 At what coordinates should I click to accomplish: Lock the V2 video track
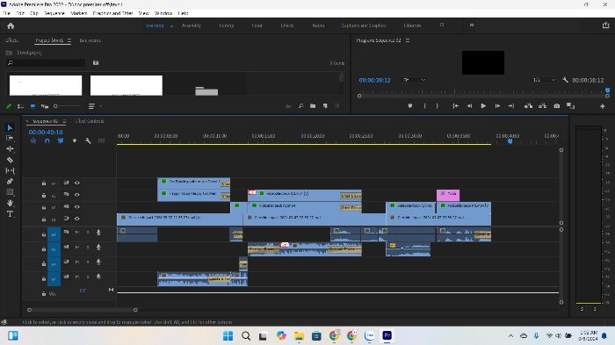pos(44,207)
